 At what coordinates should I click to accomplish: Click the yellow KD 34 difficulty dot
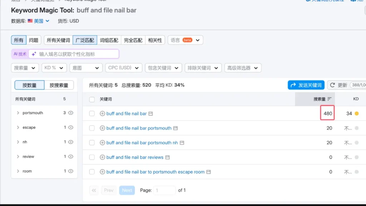(357, 113)
